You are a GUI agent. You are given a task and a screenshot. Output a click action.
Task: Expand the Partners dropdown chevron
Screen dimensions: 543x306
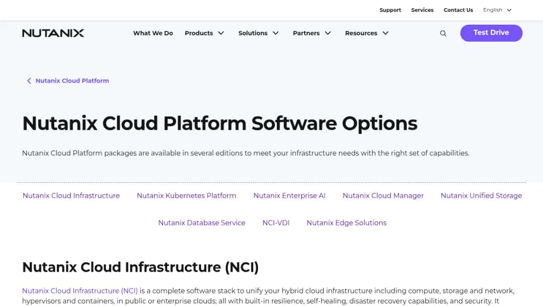pos(328,33)
